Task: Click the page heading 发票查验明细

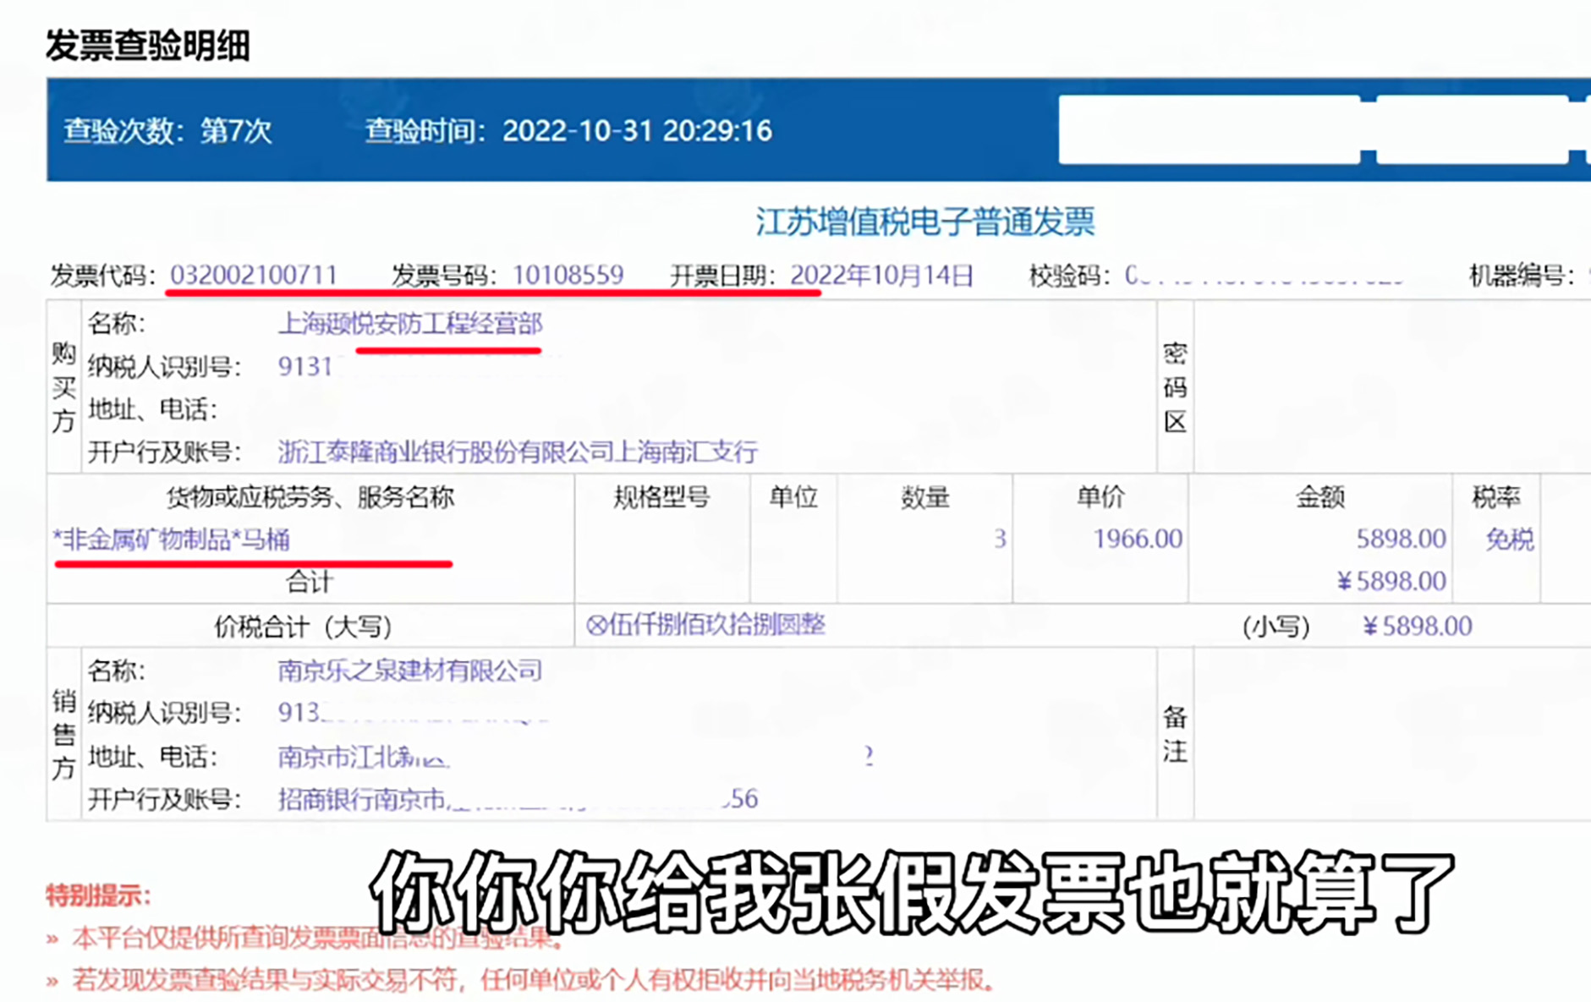Action: point(148,45)
